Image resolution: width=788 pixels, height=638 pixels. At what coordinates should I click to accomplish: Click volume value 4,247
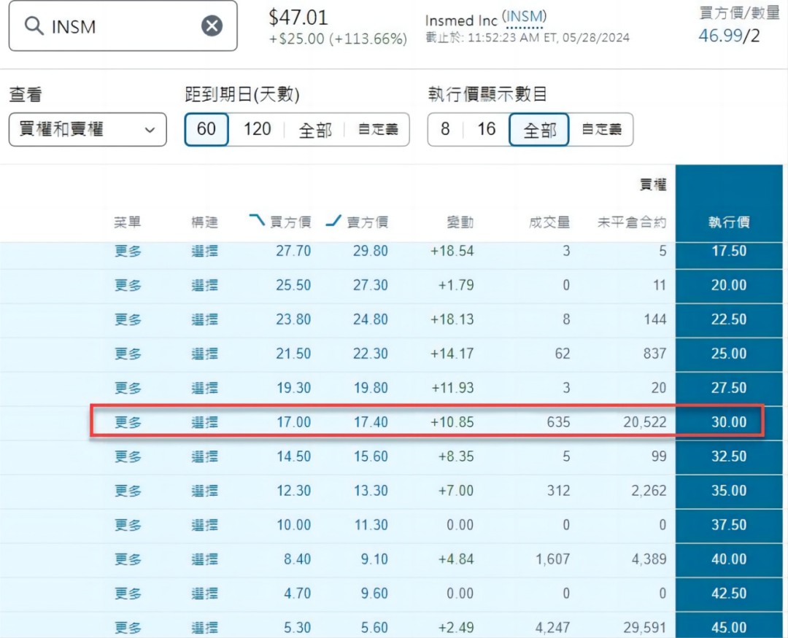tap(553, 628)
